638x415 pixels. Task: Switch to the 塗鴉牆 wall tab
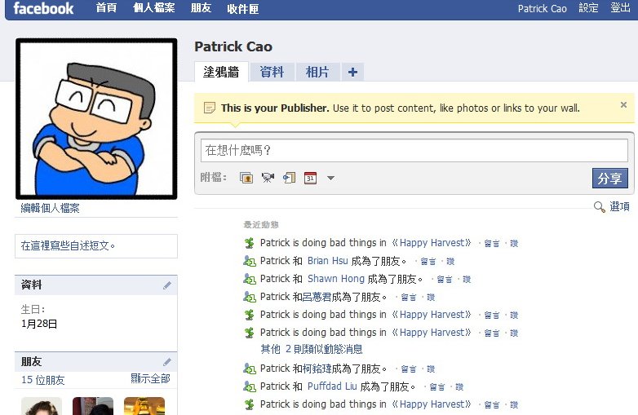pyautogui.click(x=221, y=72)
